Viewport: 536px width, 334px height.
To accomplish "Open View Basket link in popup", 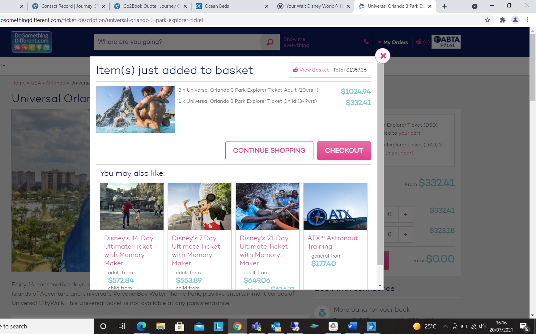I will coord(311,70).
